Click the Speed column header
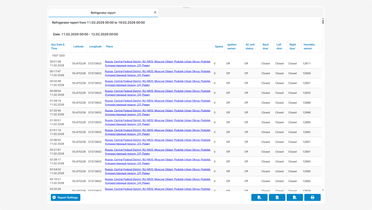This screenshot has height=210, width=372. (219, 47)
